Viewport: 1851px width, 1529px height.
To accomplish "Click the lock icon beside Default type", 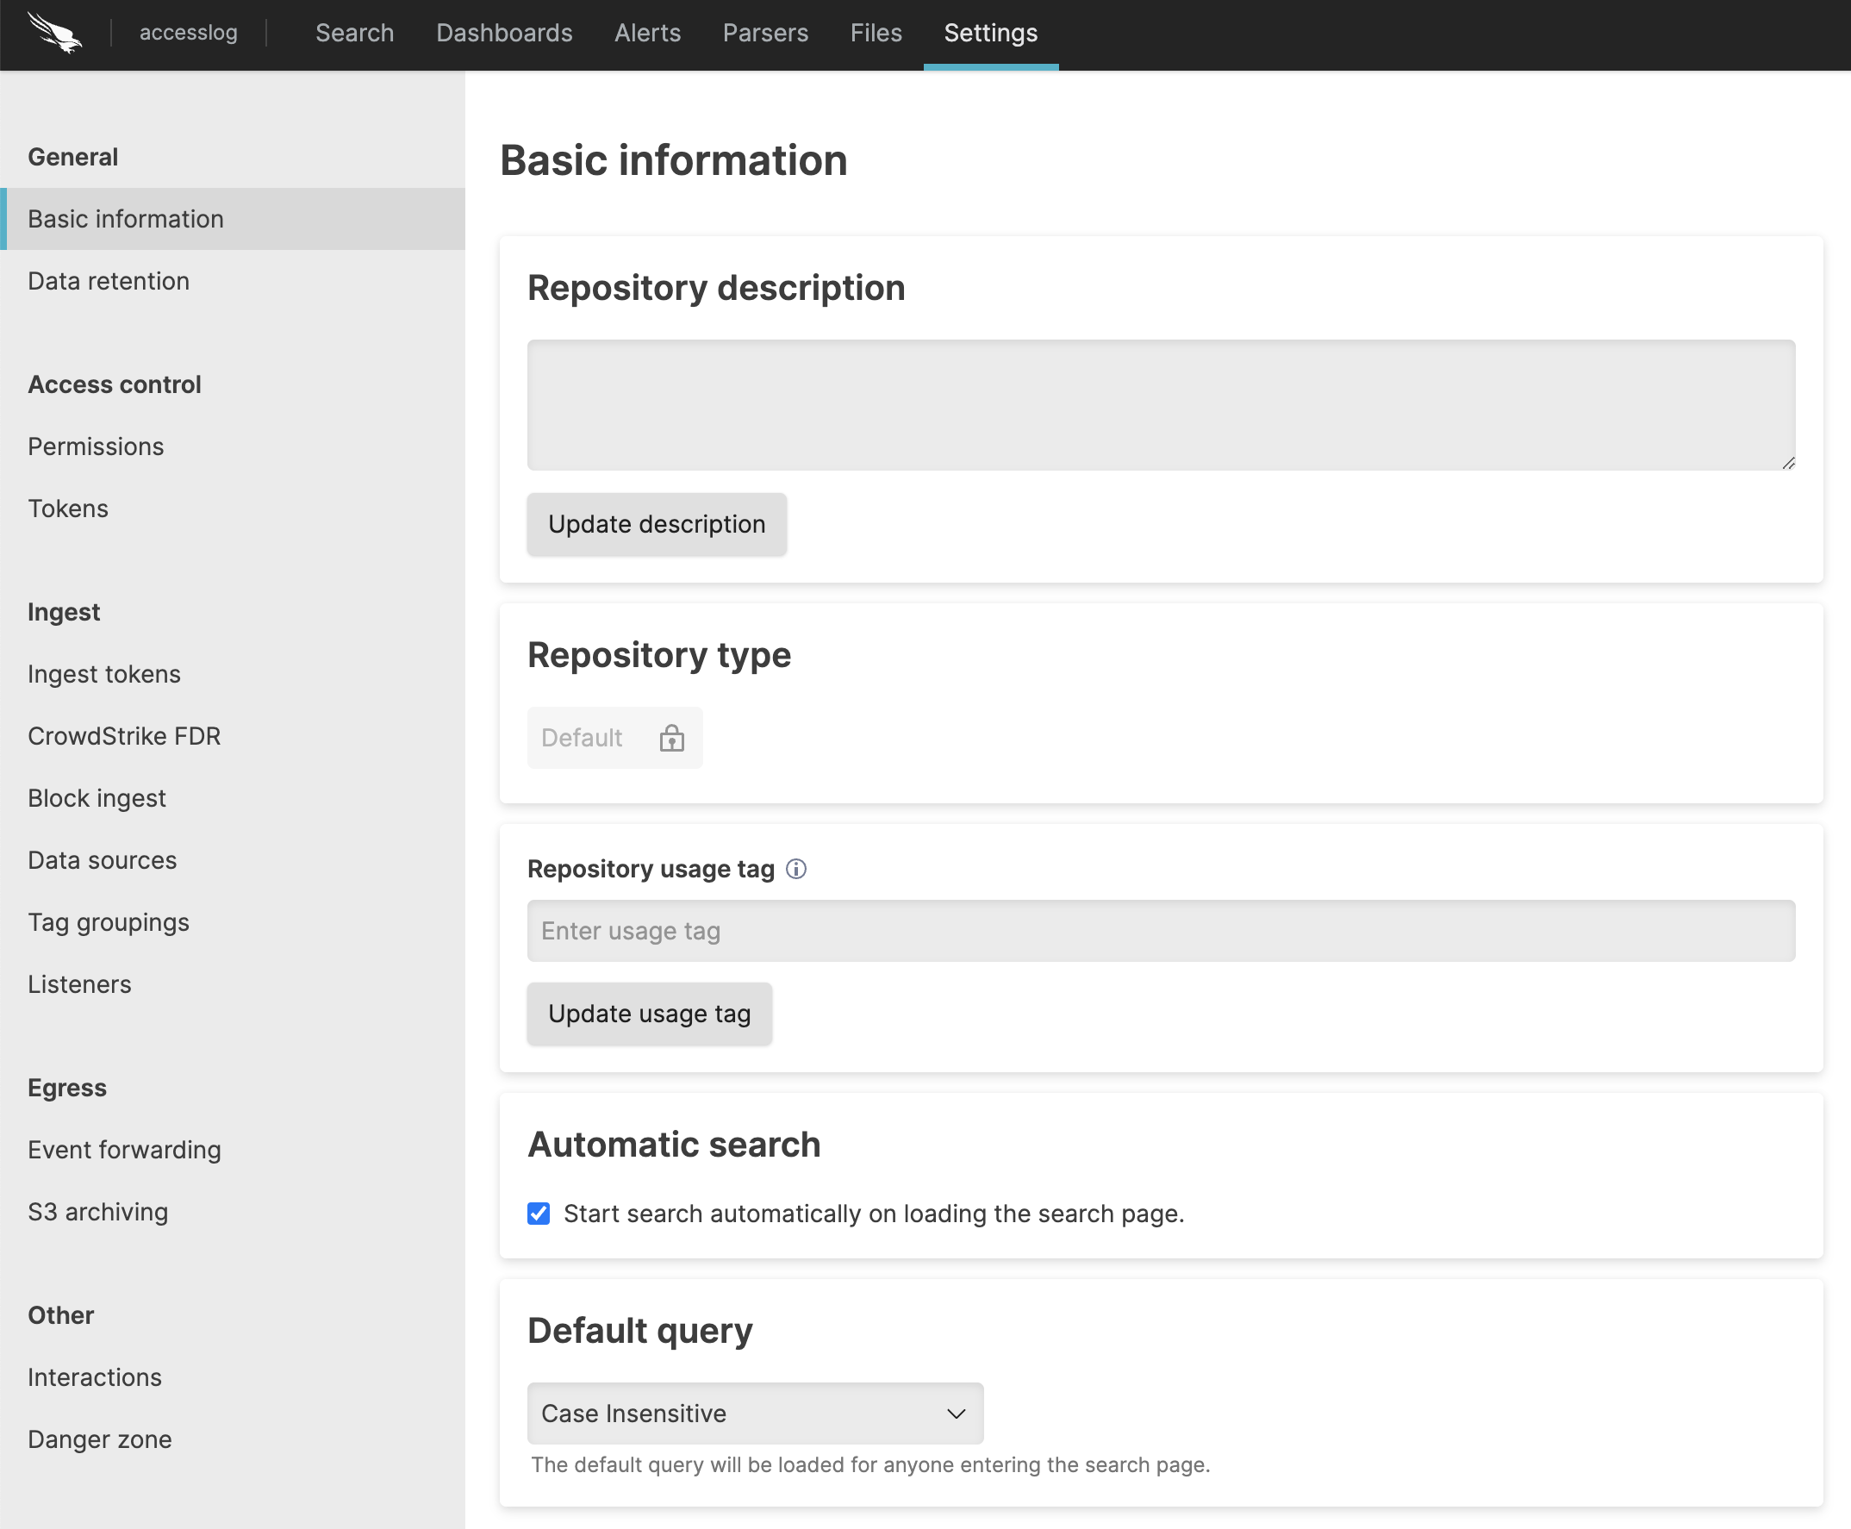I will click(x=672, y=738).
